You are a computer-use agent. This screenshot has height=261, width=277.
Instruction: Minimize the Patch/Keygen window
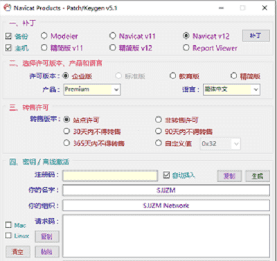(221, 8)
